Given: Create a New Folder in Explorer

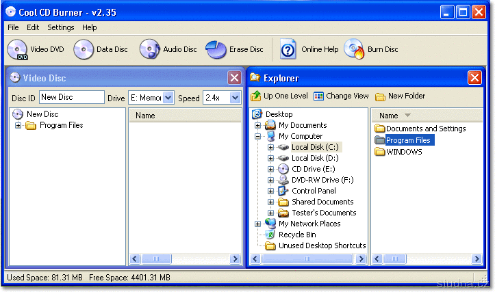Looking at the screenshot, I should [380, 96].
